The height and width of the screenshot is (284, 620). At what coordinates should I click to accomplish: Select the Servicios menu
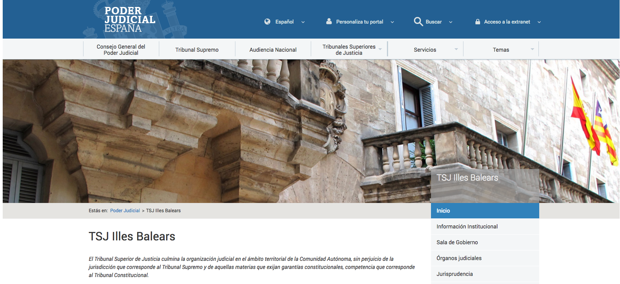(425, 49)
